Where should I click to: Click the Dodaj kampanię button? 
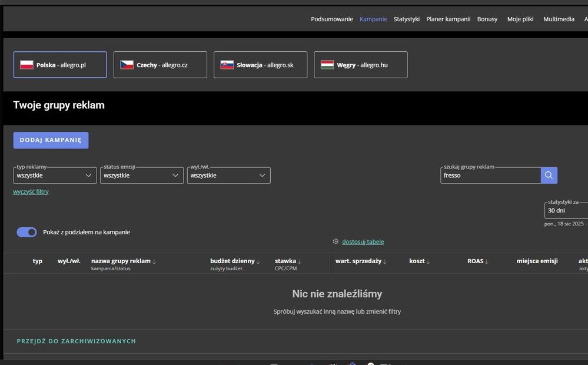click(x=51, y=140)
